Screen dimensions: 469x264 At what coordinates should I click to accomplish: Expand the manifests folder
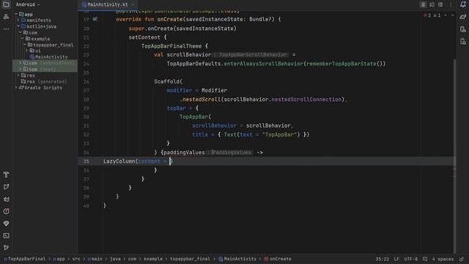18,20
